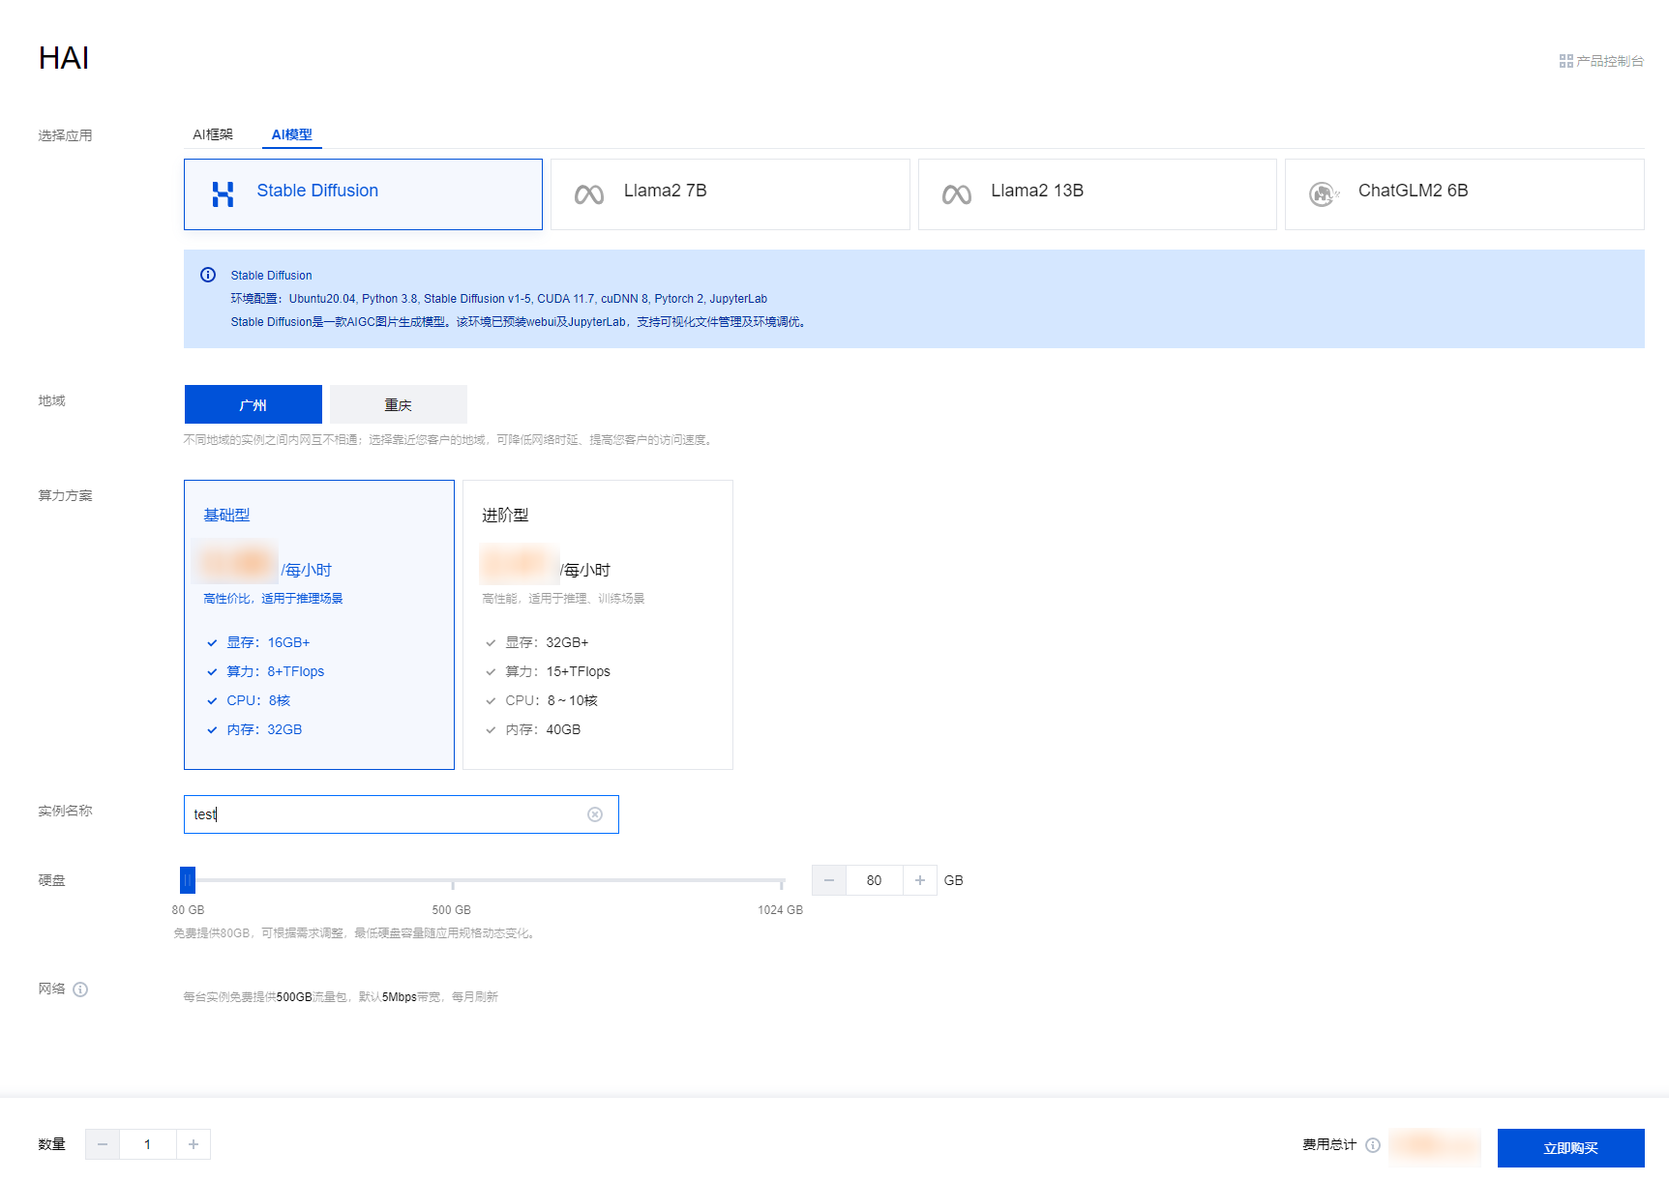Choose the 进阶型 compute plan
Image resolution: width=1669 pixels, height=1182 pixels.
(x=598, y=625)
